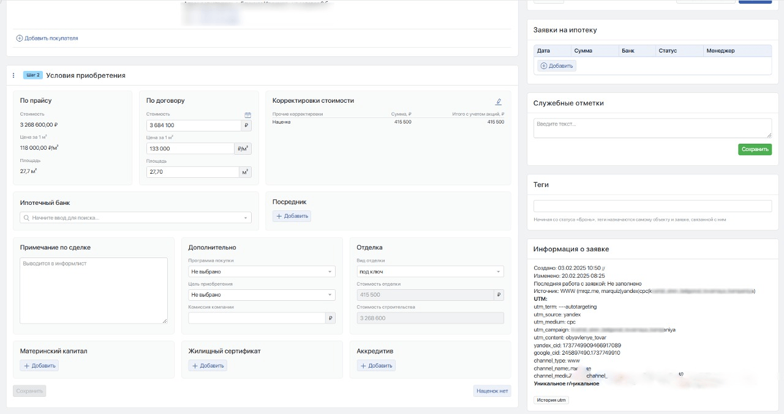
Task: Focus the Примечание по сделке text area
Action: [x=93, y=290]
